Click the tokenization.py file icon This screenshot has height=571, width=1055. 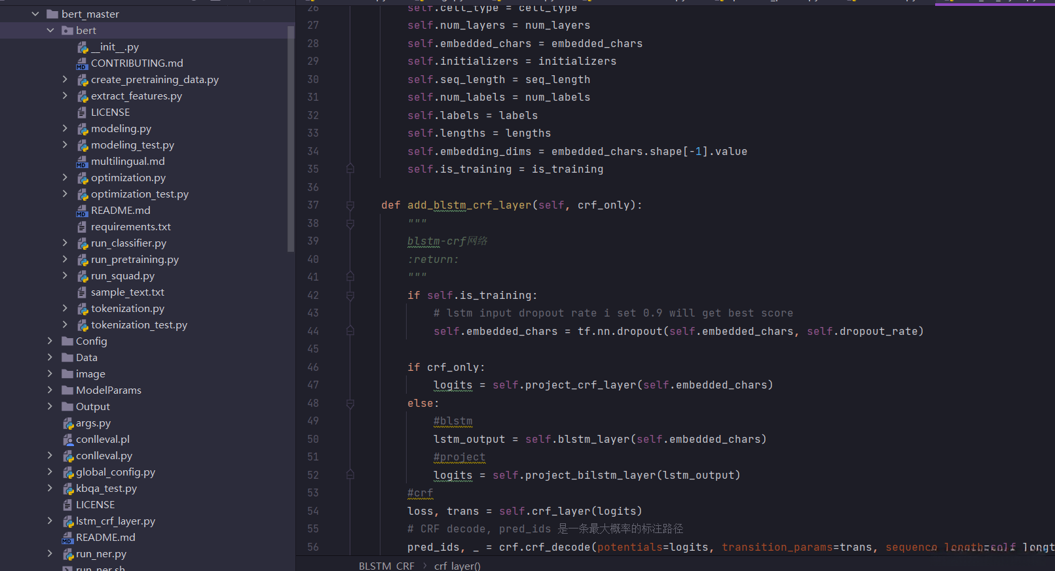pos(83,309)
